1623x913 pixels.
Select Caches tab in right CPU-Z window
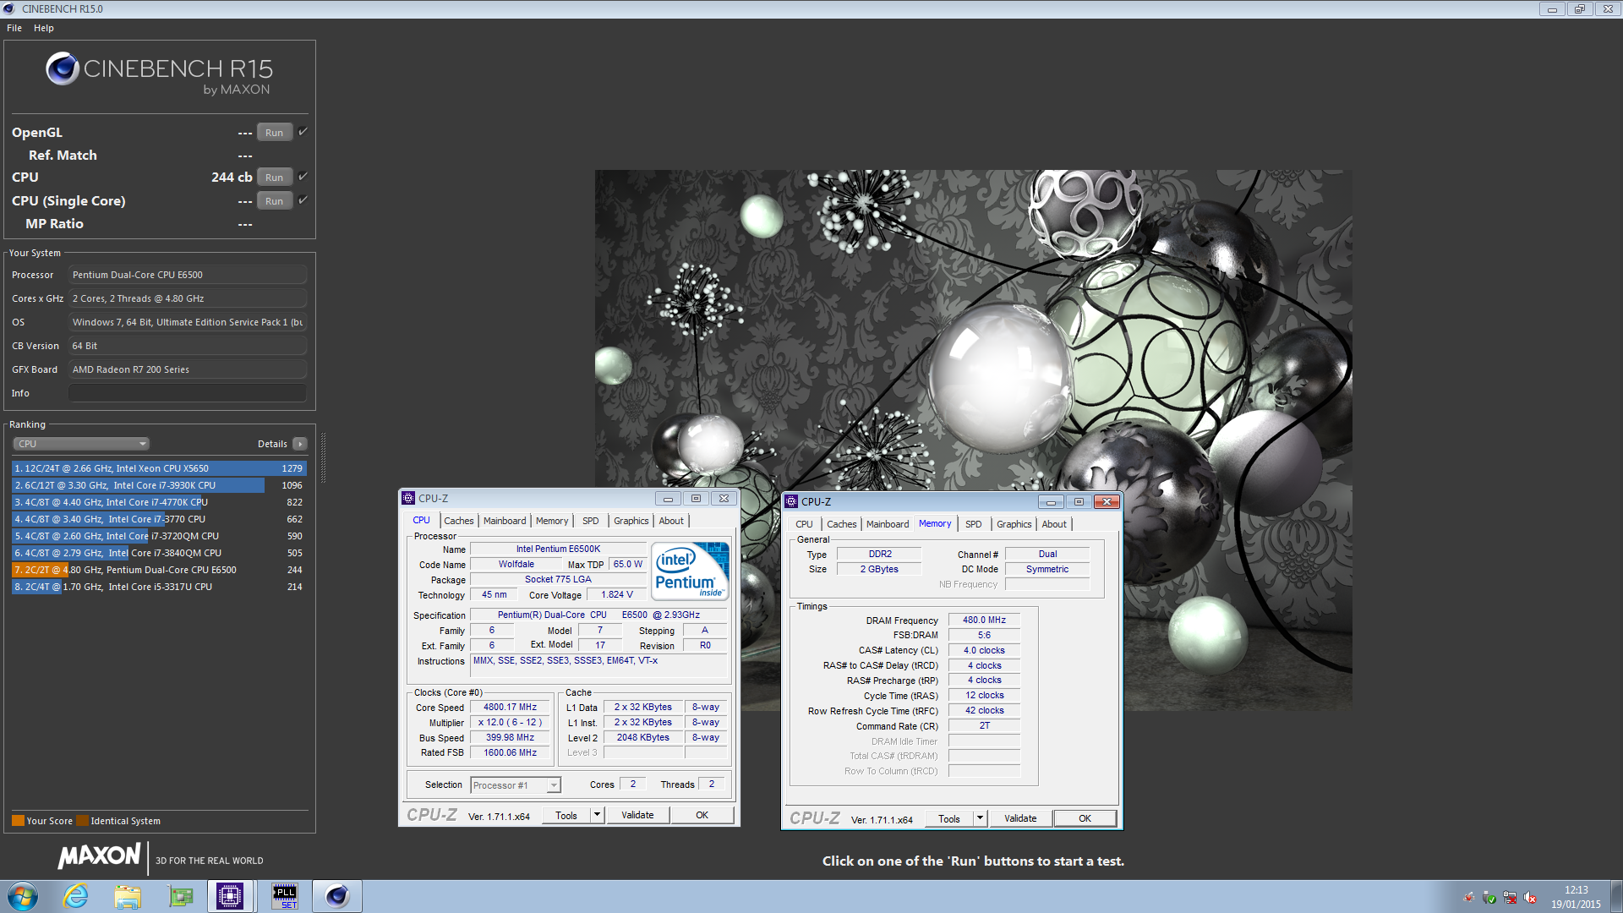point(842,524)
